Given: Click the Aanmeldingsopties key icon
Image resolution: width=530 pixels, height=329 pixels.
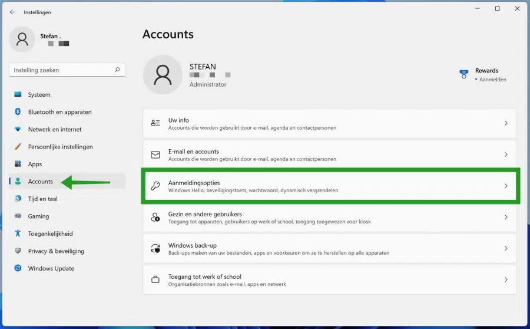Looking at the screenshot, I should [x=155, y=186].
